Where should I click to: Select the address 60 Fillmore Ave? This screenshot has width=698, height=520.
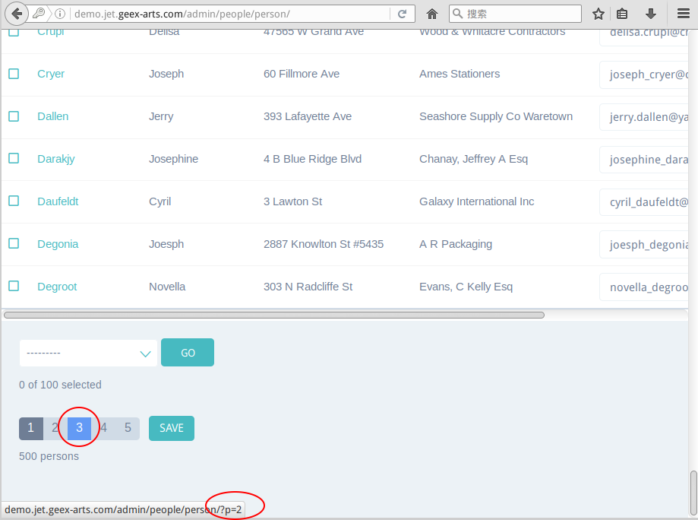302,74
